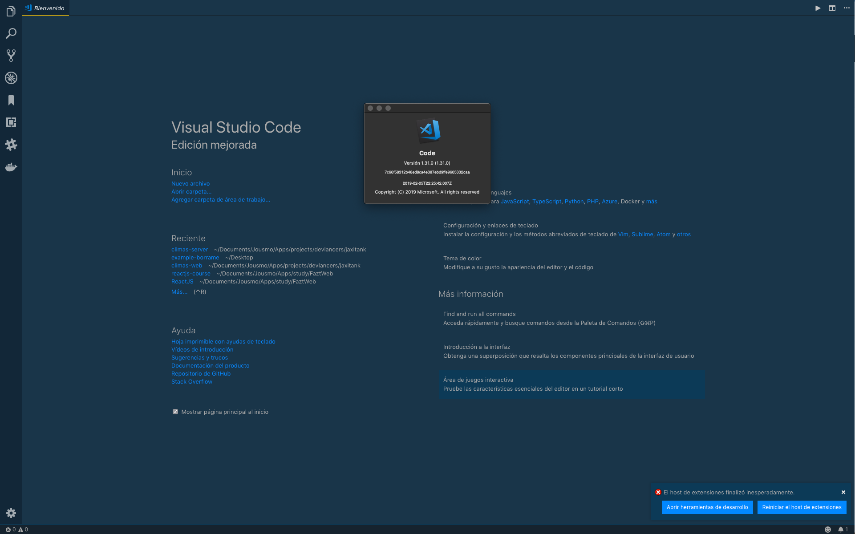Viewport: 855px width, 534px height.
Task: Split the editor to the side
Action: tap(832, 8)
